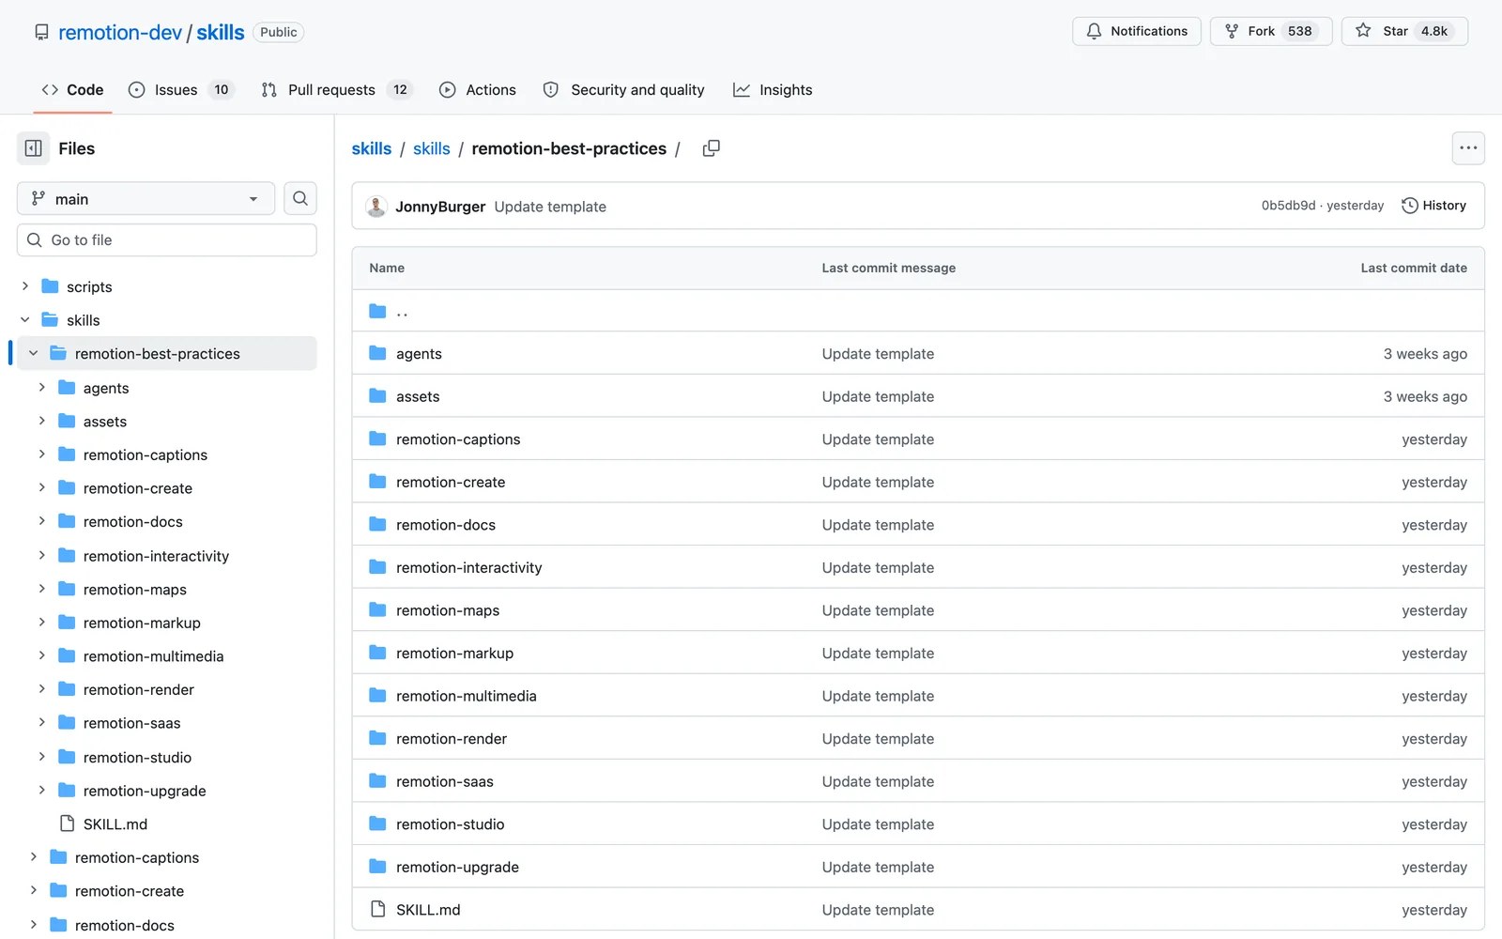The width and height of the screenshot is (1502, 939).
Task: Open remotion-multimedia folder in table
Action: (467, 696)
